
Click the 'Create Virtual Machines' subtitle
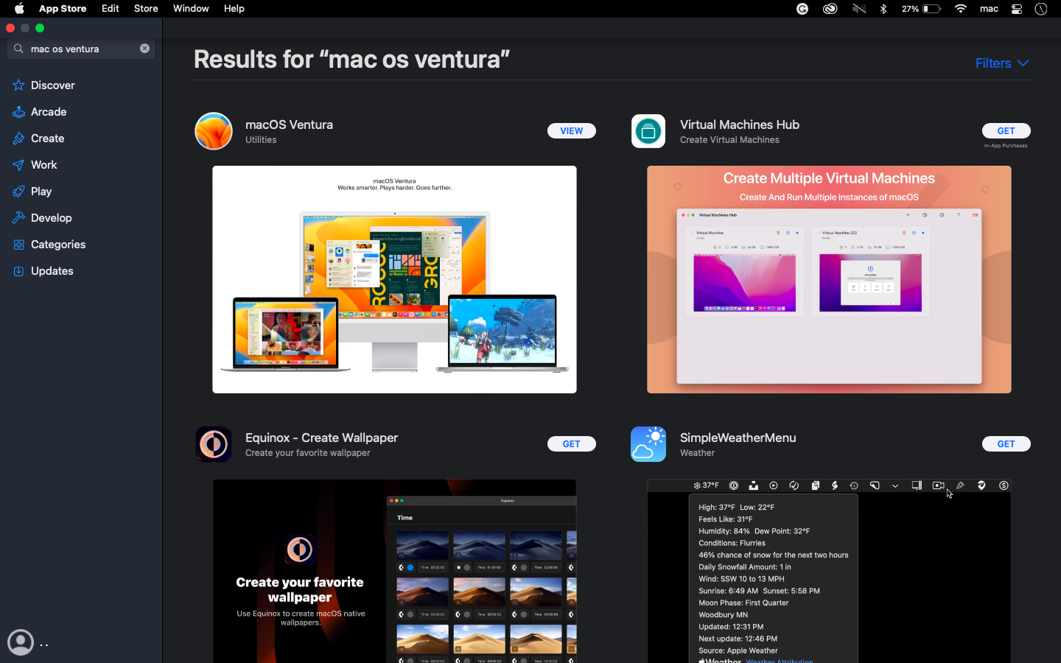[x=729, y=140]
